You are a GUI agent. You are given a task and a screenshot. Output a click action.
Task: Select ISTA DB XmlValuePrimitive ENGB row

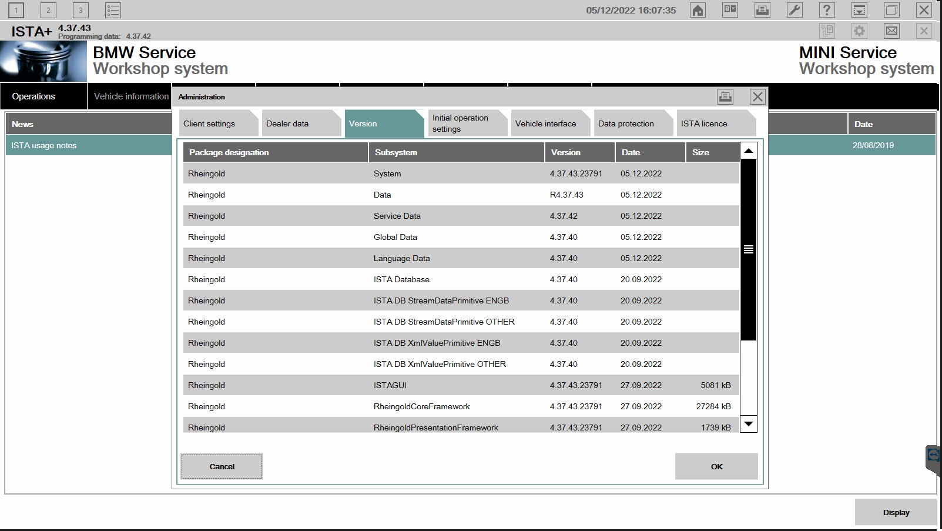[x=461, y=343]
